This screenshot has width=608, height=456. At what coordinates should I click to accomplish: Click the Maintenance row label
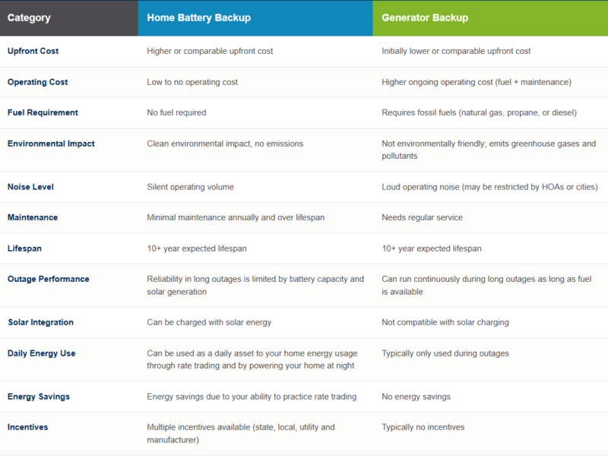click(x=33, y=217)
